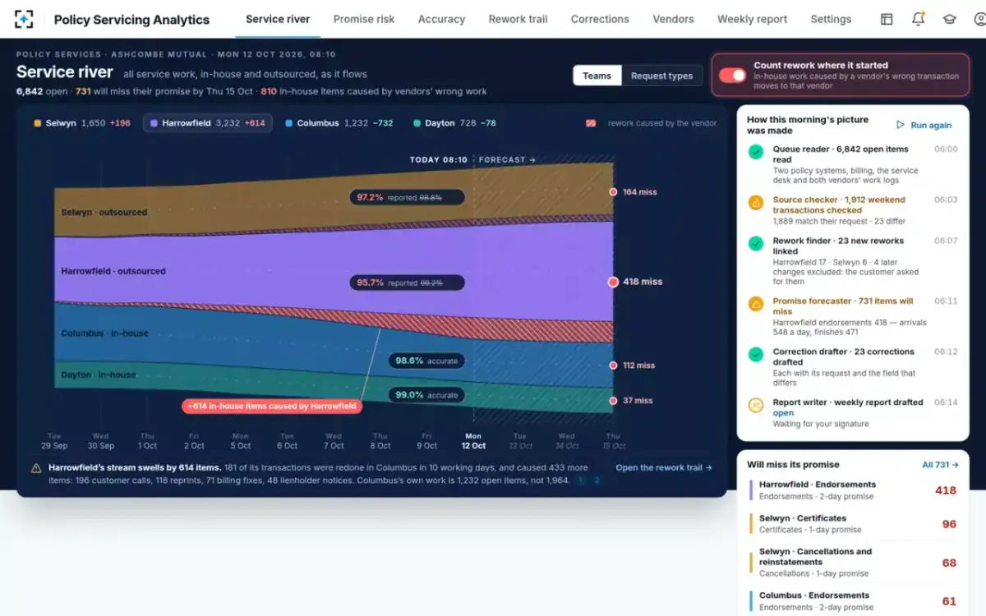
Task: Click the Rework finder green check icon
Action: point(755,244)
